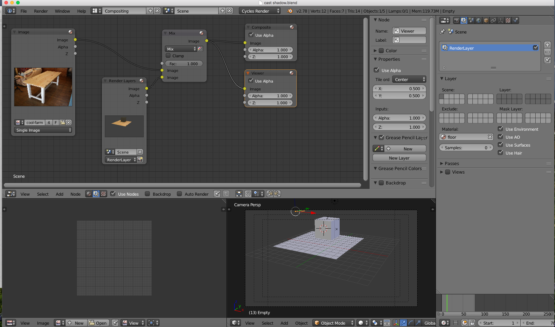Viewport: 555px width, 327px height.
Task: Click the wooden table image thumbnail
Action: click(x=43, y=87)
